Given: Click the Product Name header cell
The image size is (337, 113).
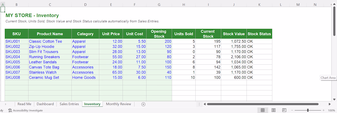Looking at the screenshot, I should [x=50, y=34].
